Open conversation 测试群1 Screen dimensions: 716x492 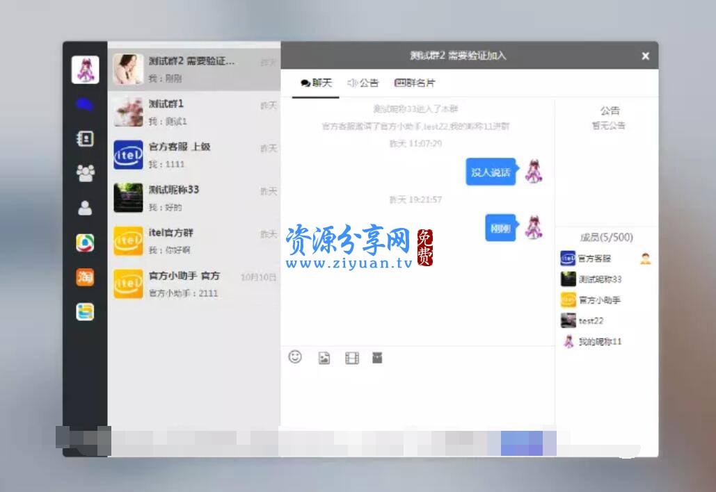(x=194, y=112)
